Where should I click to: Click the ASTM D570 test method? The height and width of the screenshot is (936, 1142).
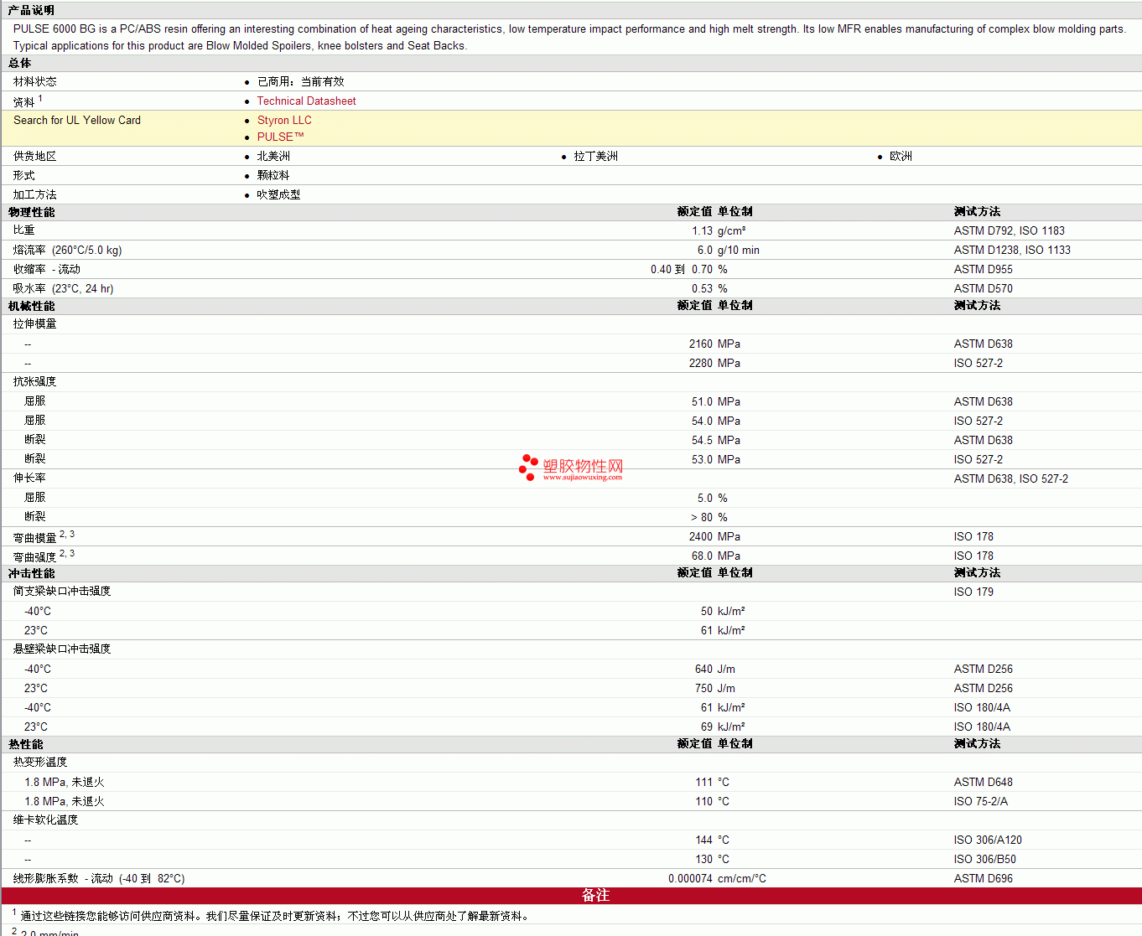click(983, 288)
